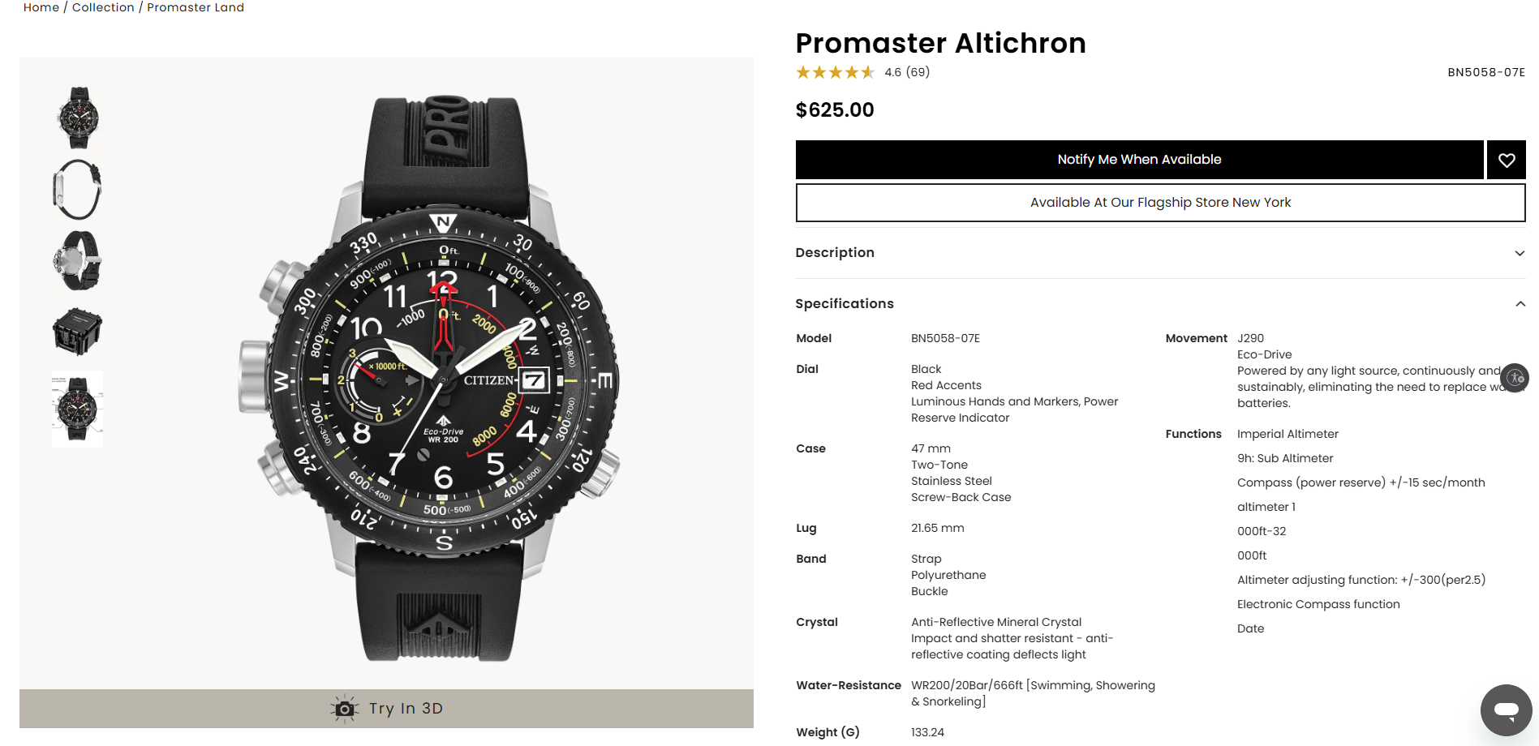This screenshot has width=1539, height=746.
Task: Select the angled watch back thumbnail
Action: (x=78, y=260)
